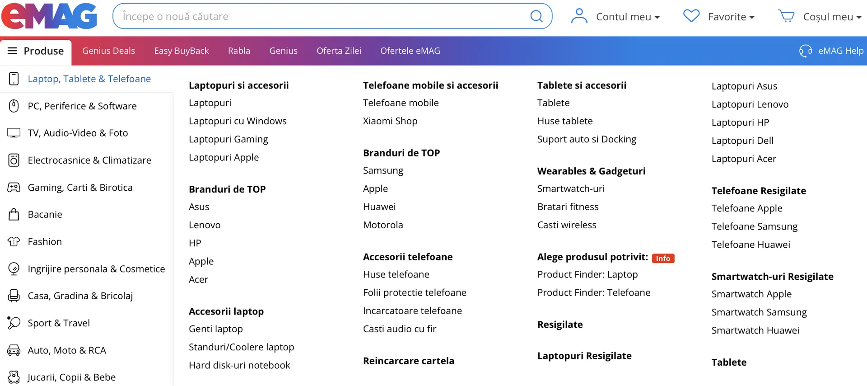867x386 pixels.
Task: Expand the Coșul meu dropdown
Action: [x=832, y=17]
